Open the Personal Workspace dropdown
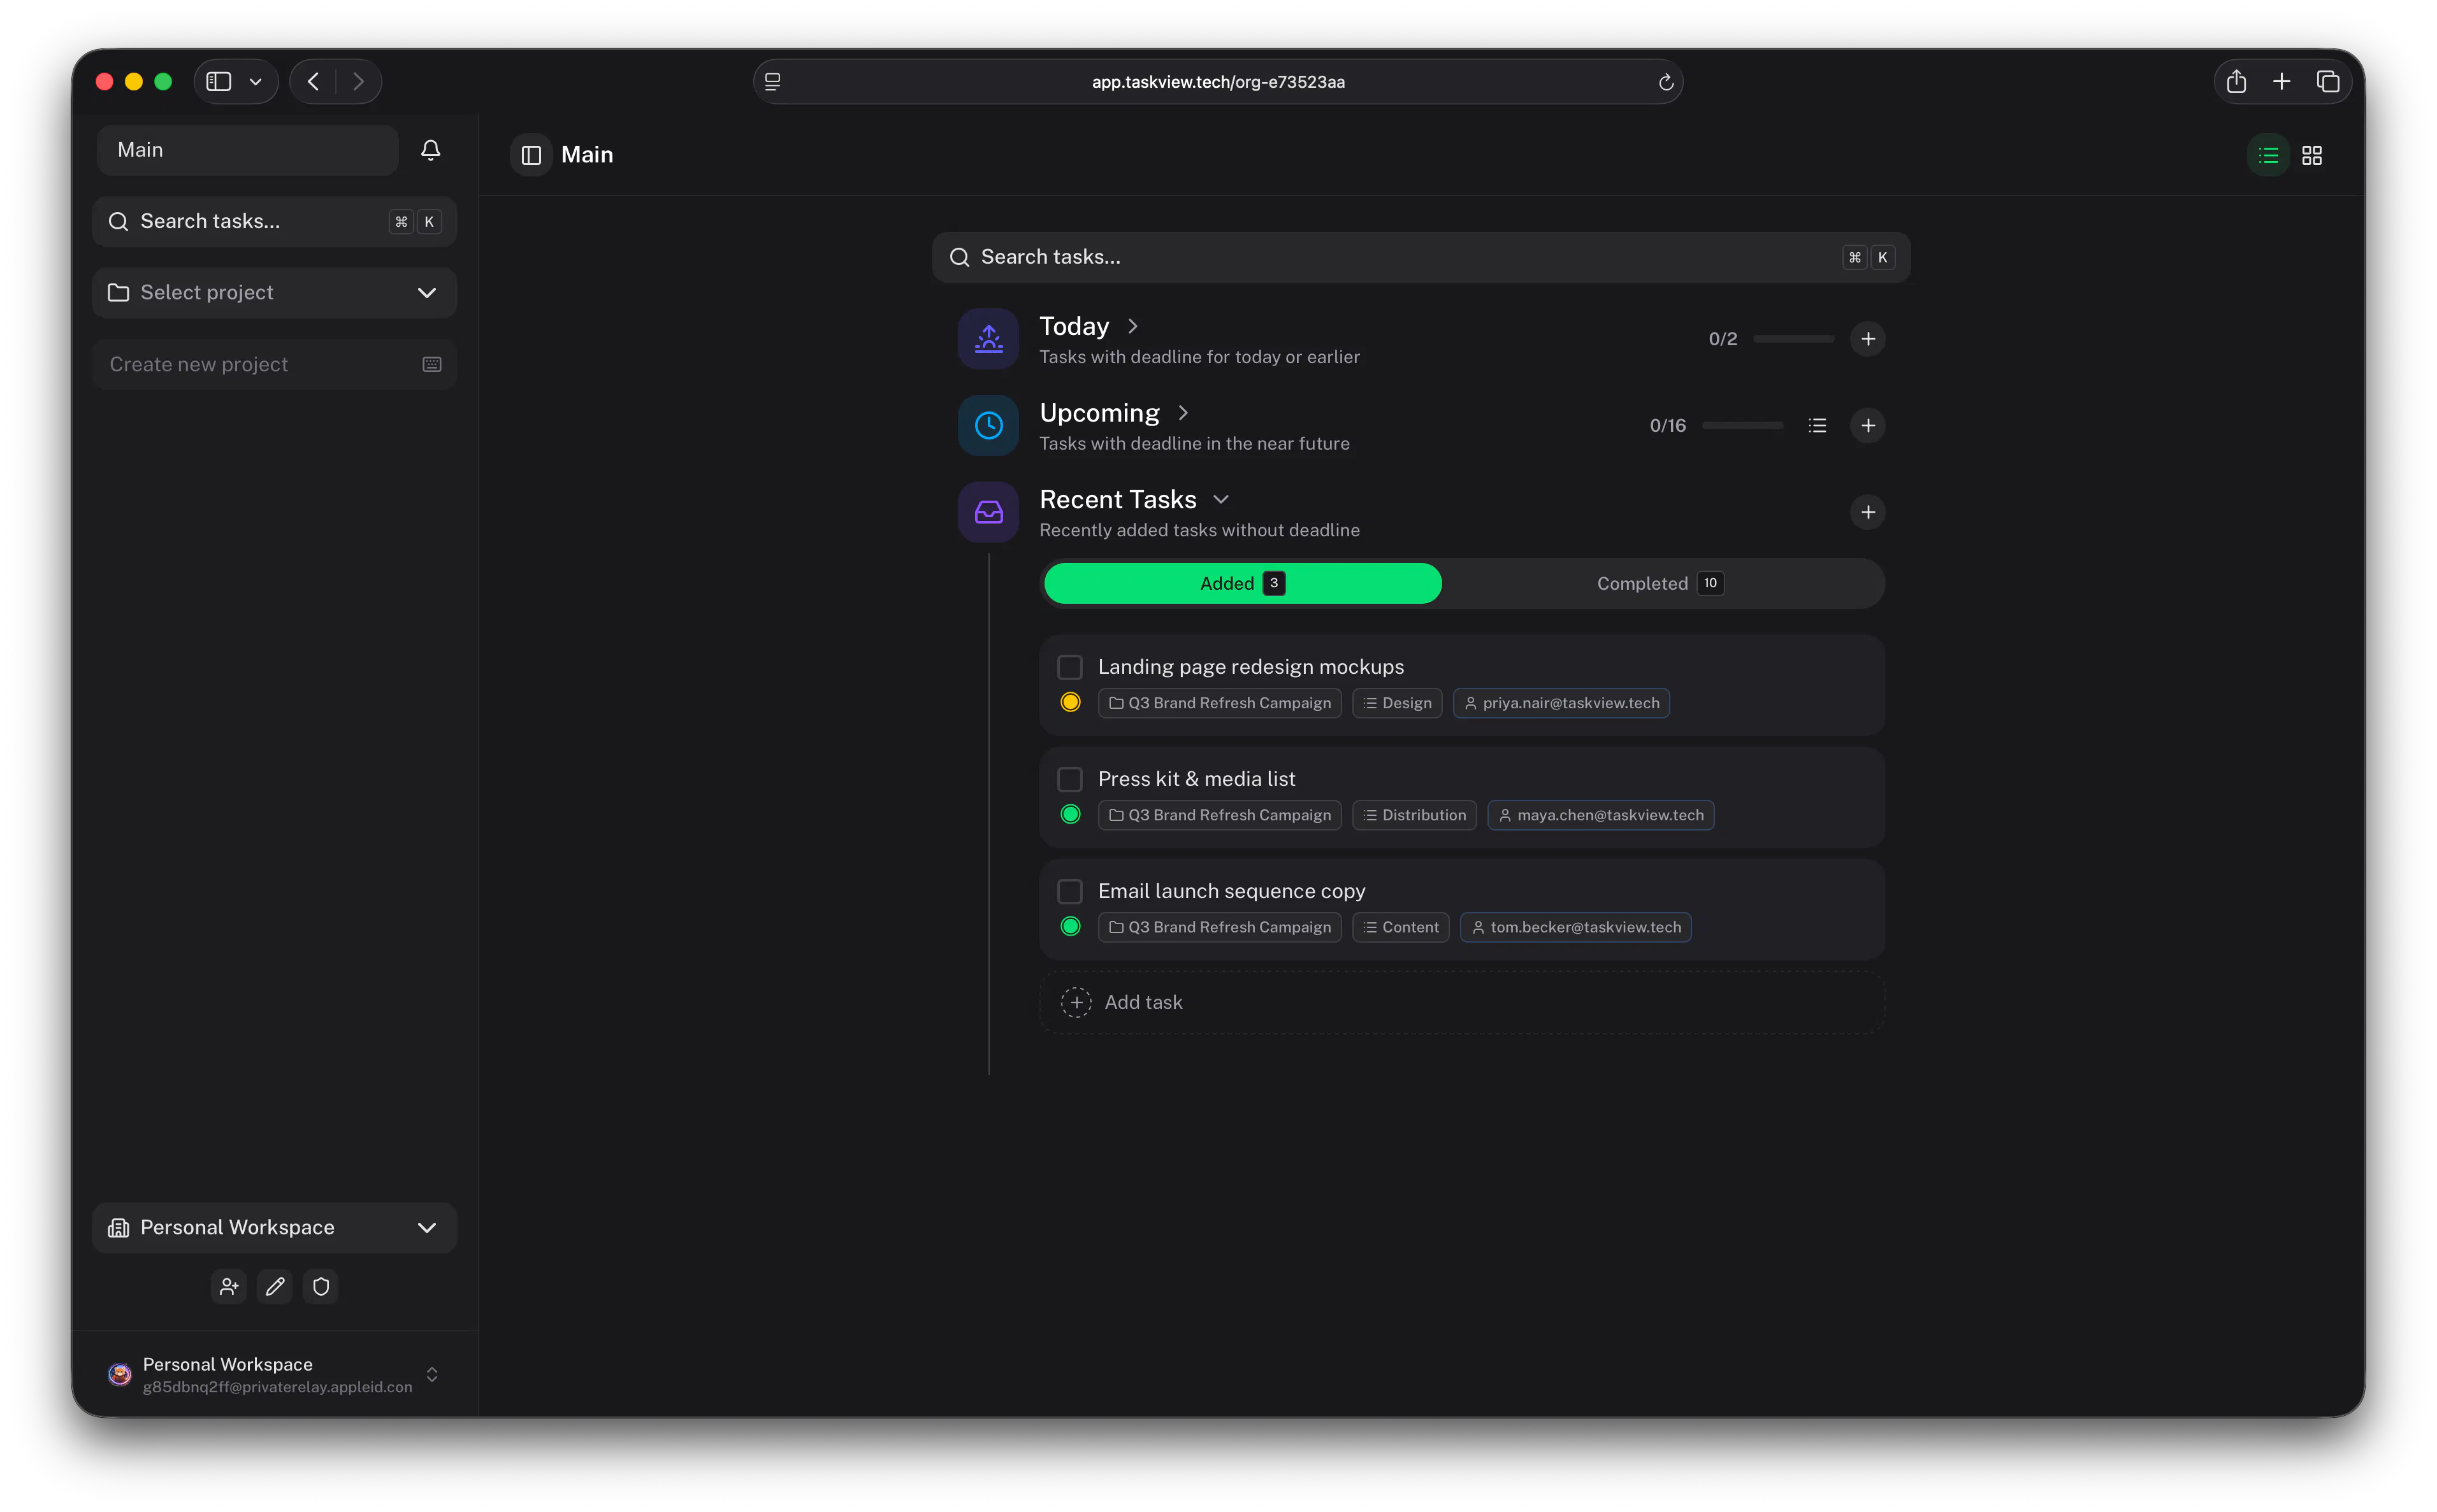The image size is (2437, 1512). point(274,1228)
